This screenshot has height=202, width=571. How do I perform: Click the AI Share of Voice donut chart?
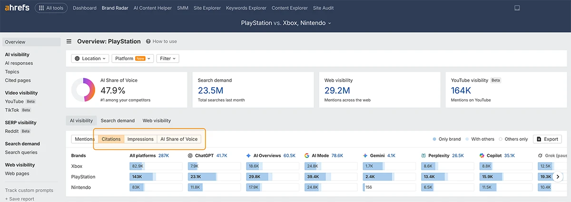(84, 90)
